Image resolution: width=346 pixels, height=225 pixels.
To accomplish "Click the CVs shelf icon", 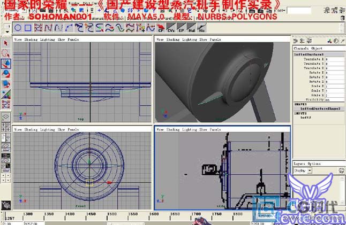I will tap(171, 28).
